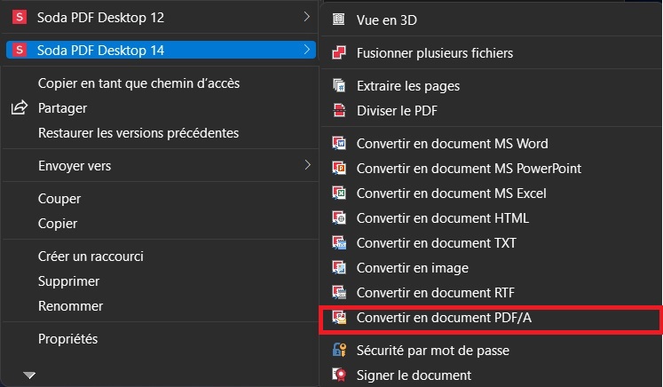Expand the Soda PDF Desktop 12 submenu arrow
Image resolution: width=663 pixels, height=387 pixels.
[307, 17]
